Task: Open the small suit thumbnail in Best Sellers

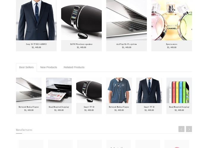Action: [x=149, y=90]
